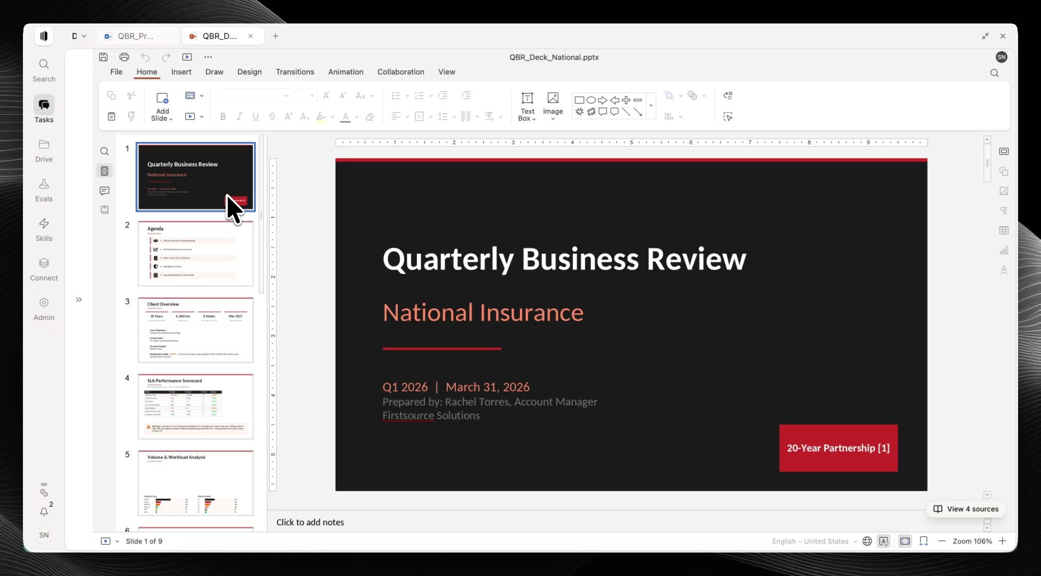
Task: Click the highlight color swatch
Action: (321, 117)
